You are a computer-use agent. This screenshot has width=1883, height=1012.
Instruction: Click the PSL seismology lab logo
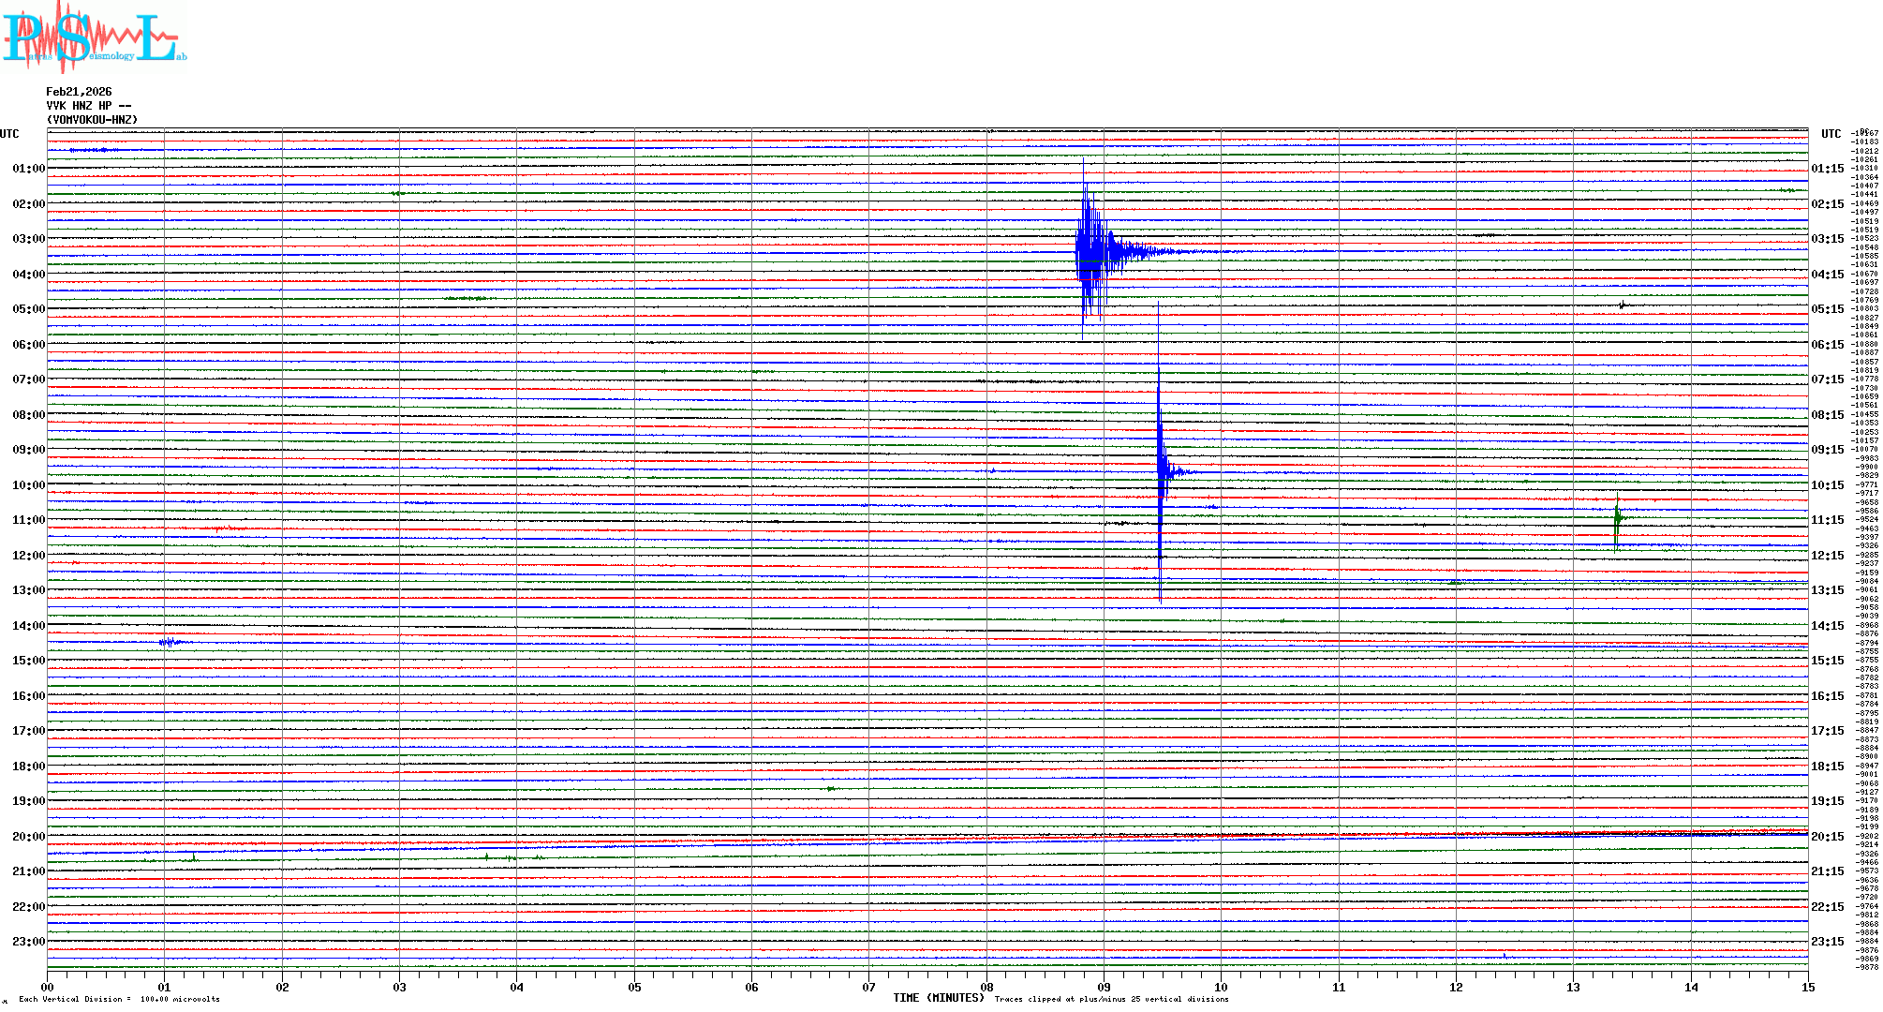[94, 37]
